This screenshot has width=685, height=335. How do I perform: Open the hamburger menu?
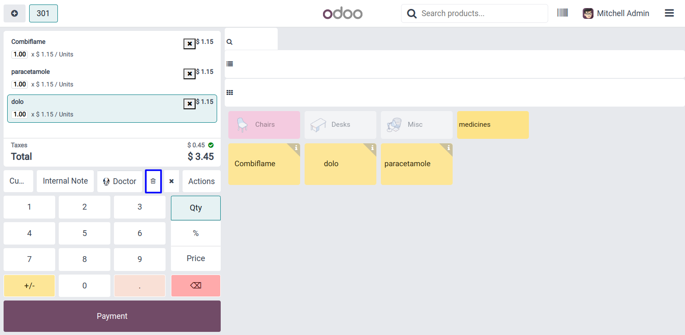(x=669, y=13)
